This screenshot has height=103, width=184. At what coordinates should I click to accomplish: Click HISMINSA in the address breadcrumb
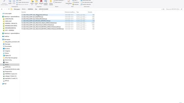click(x=30, y=9)
